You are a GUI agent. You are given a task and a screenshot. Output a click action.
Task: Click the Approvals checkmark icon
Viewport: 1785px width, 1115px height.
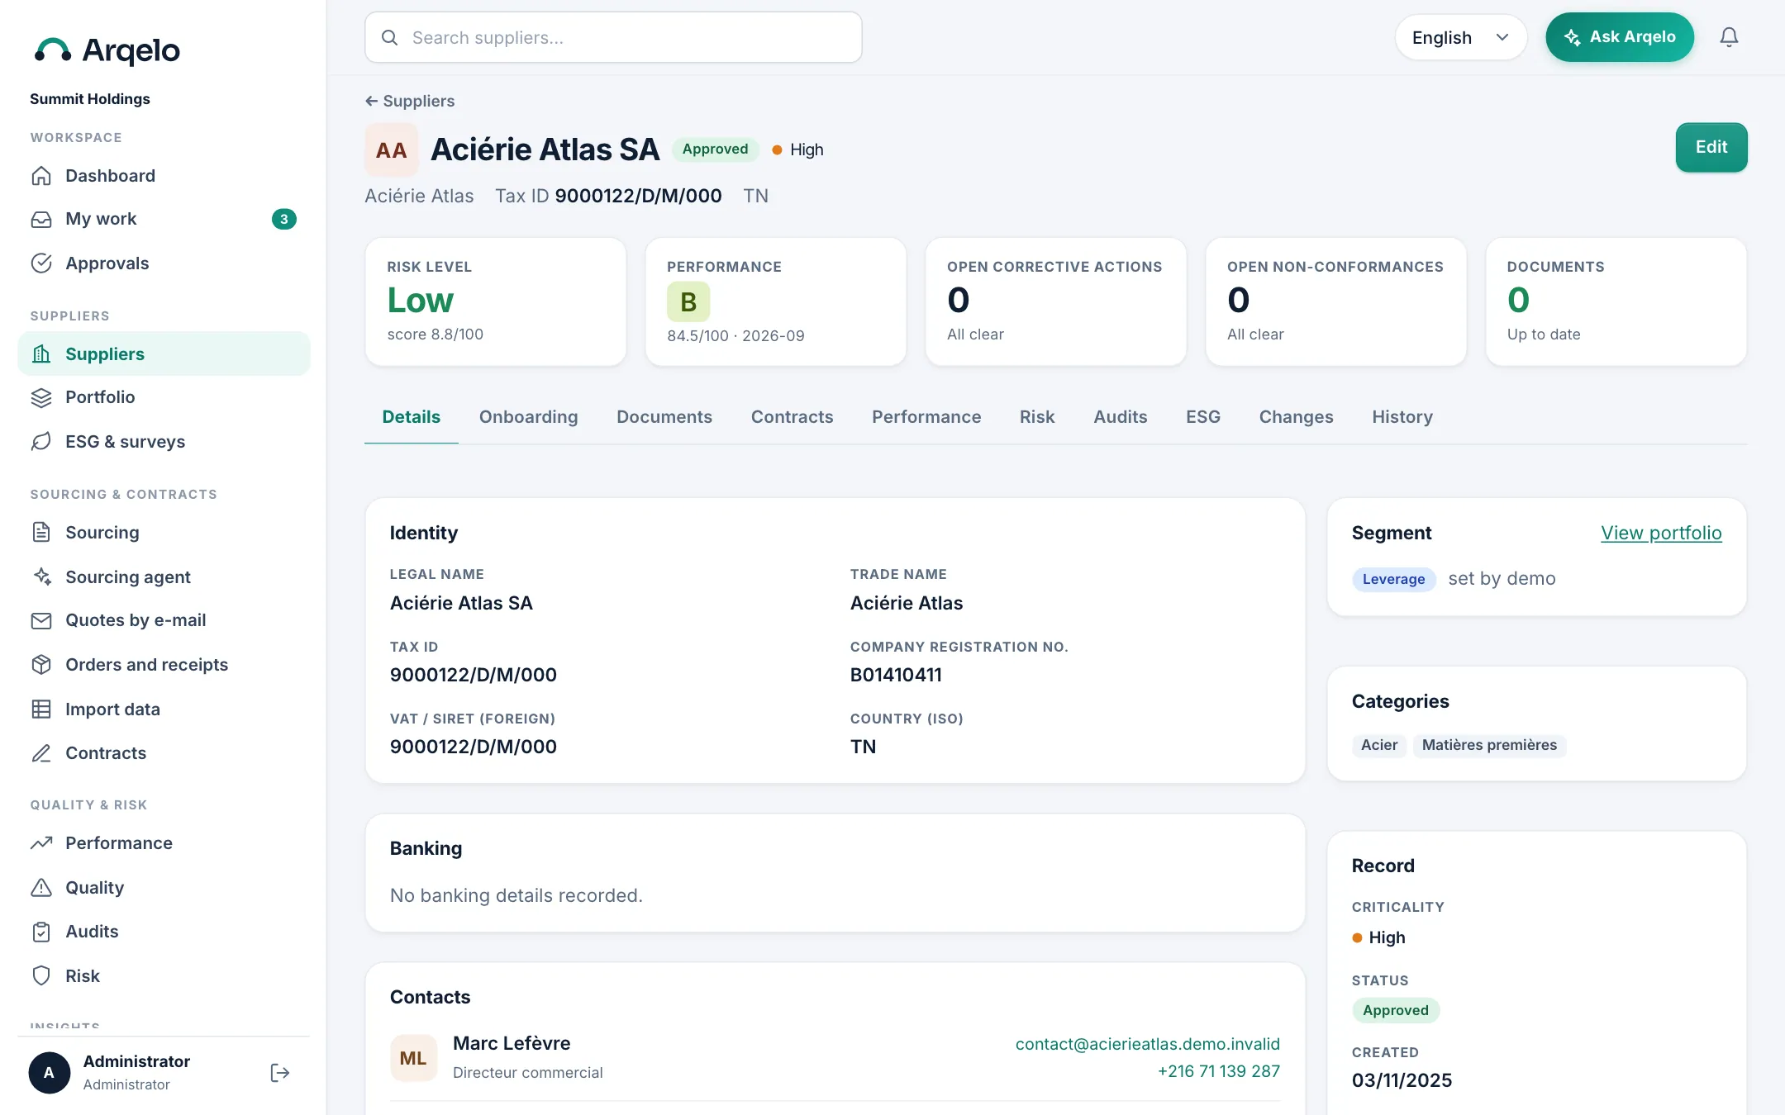tap(41, 263)
